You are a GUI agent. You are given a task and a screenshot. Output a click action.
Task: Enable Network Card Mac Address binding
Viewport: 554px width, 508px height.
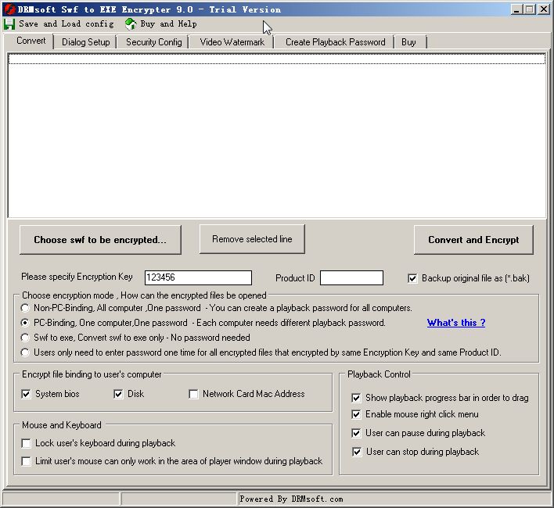click(193, 394)
